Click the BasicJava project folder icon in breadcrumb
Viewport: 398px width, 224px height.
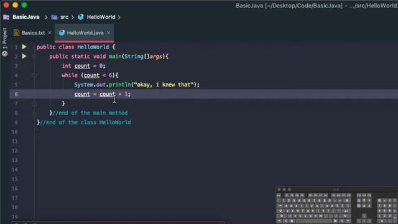coord(6,17)
